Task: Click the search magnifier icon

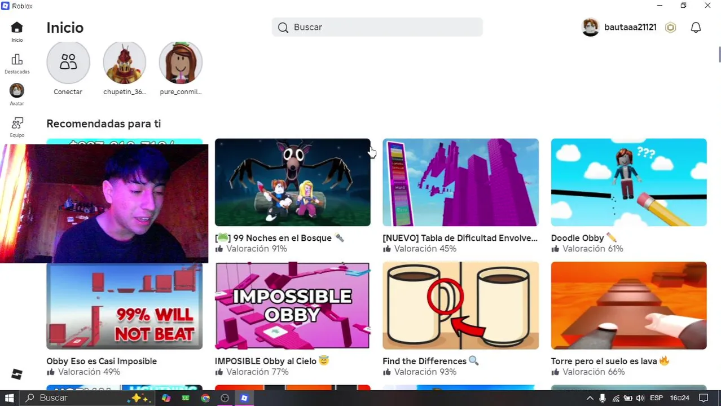Action: pos(283,27)
